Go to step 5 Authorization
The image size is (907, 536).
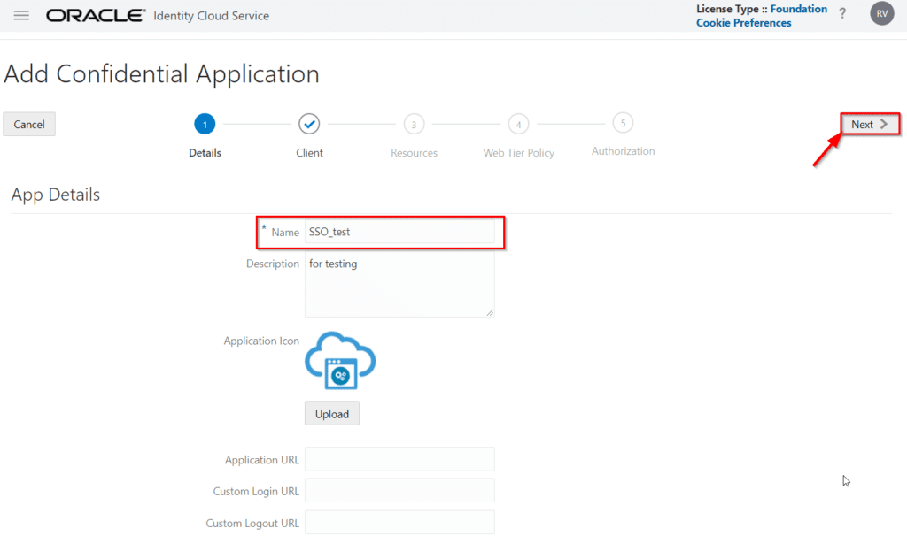pyautogui.click(x=623, y=123)
